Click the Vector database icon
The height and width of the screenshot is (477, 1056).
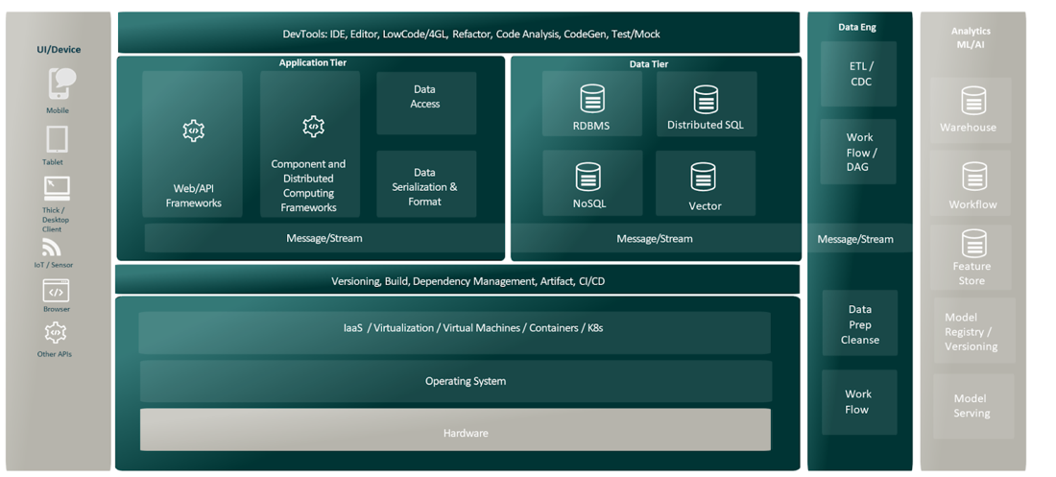(704, 178)
